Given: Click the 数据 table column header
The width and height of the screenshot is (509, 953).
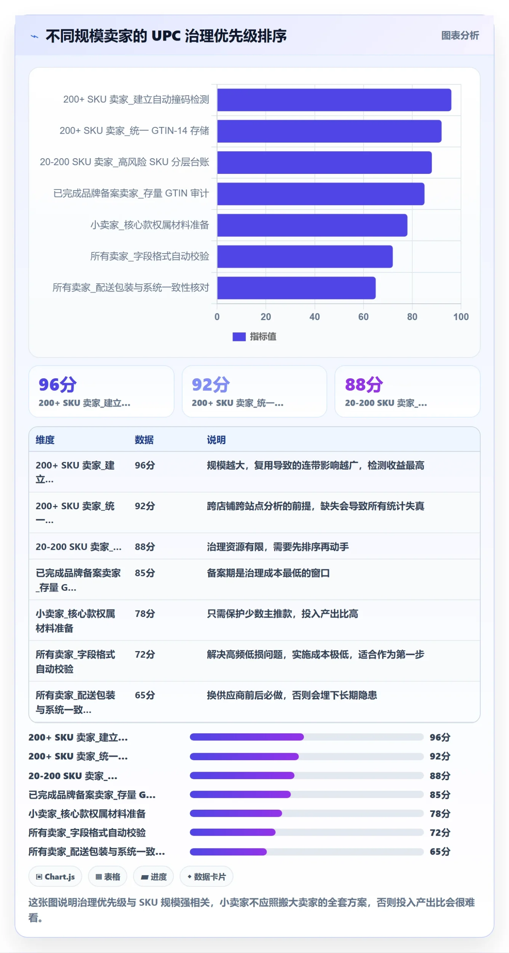Looking at the screenshot, I should click(144, 440).
